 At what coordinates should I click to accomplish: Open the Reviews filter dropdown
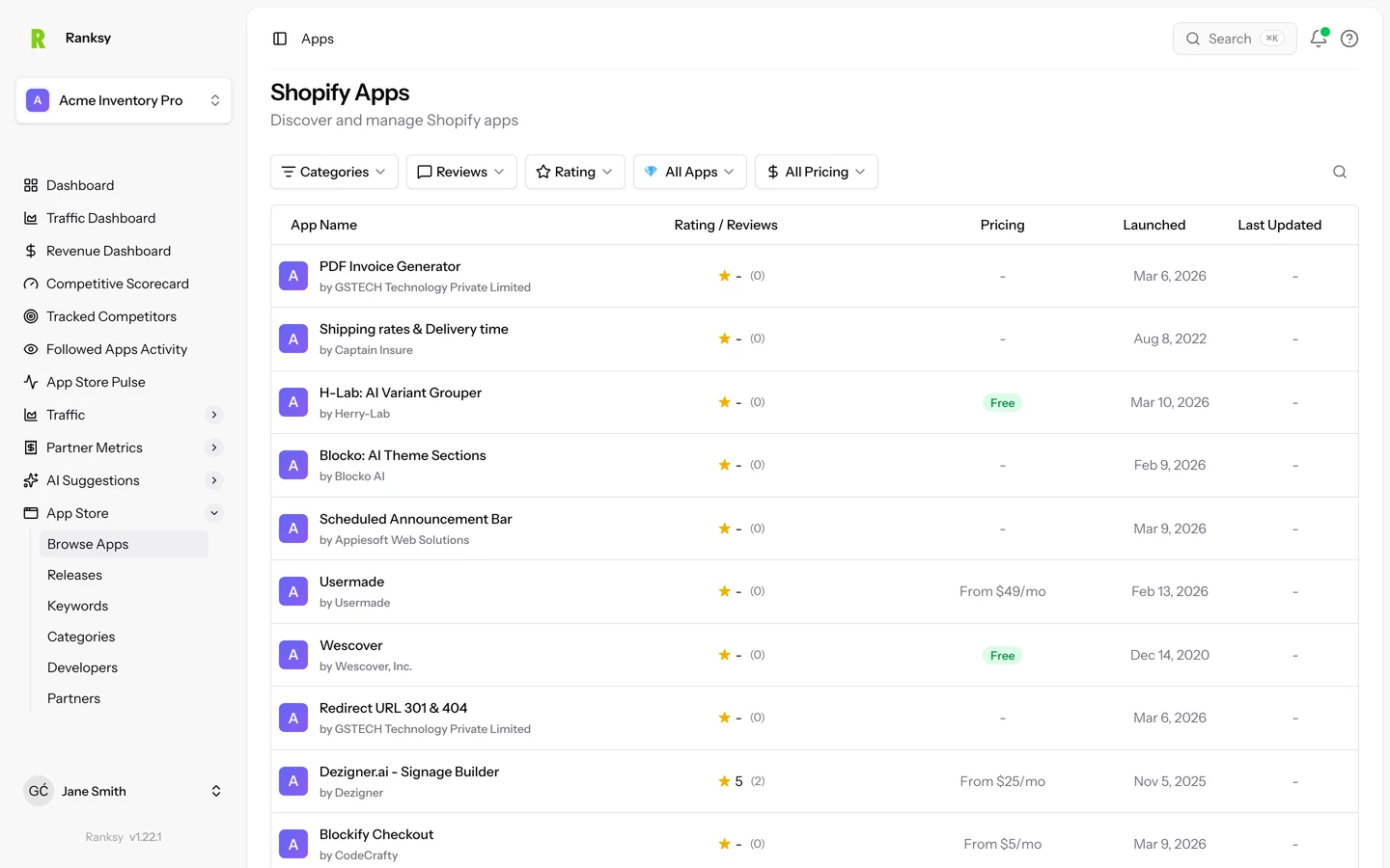coord(461,172)
